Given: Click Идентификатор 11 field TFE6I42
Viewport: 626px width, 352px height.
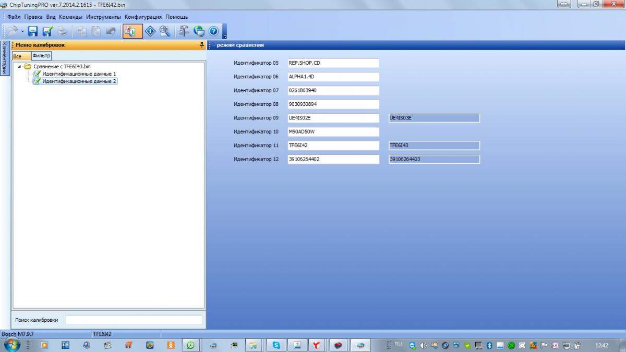Looking at the screenshot, I should [x=333, y=145].
